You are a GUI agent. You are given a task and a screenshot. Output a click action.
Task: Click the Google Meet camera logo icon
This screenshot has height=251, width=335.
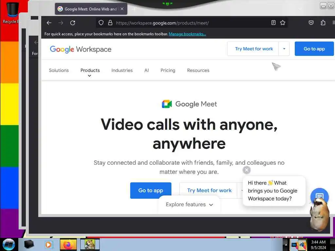pos(167,104)
